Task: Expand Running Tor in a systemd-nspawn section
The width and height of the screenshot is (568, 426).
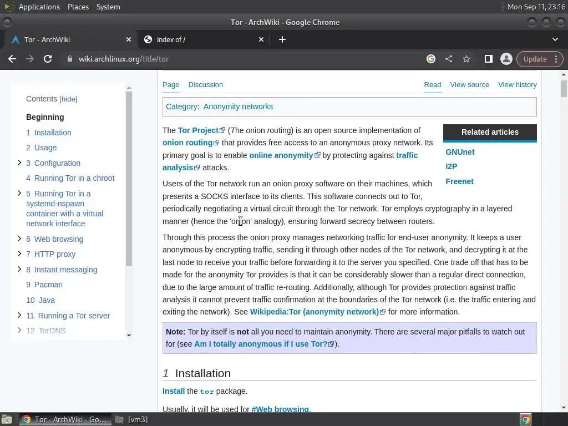Action: 19,193
